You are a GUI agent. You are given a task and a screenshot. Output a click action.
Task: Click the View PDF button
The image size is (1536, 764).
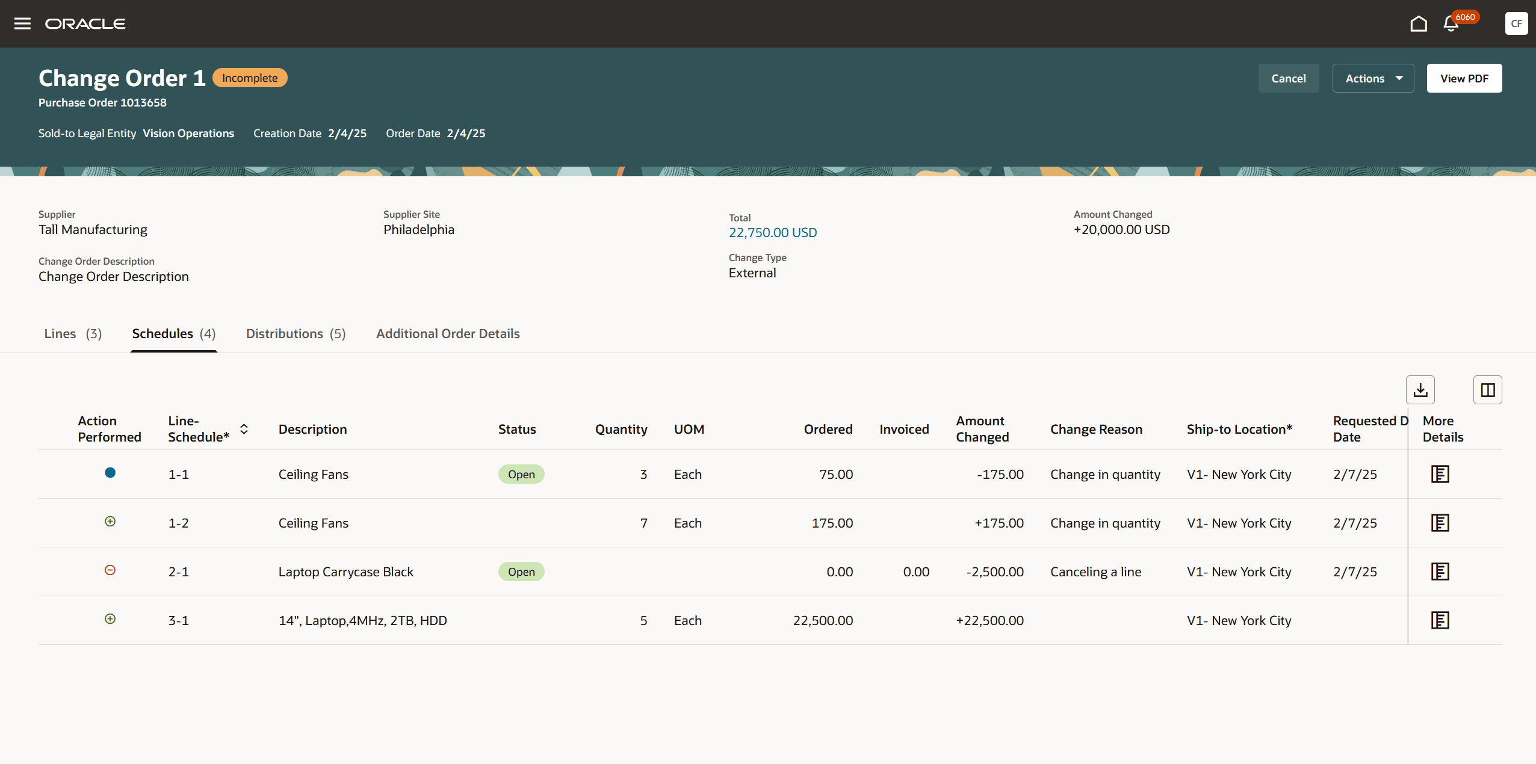coord(1464,78)
